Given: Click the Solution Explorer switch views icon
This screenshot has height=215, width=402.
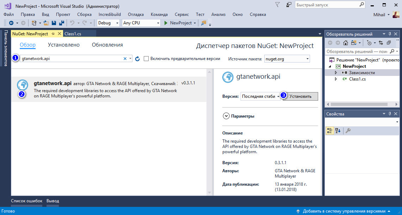Looking at the screenshot, I should (x=354, y=43).
